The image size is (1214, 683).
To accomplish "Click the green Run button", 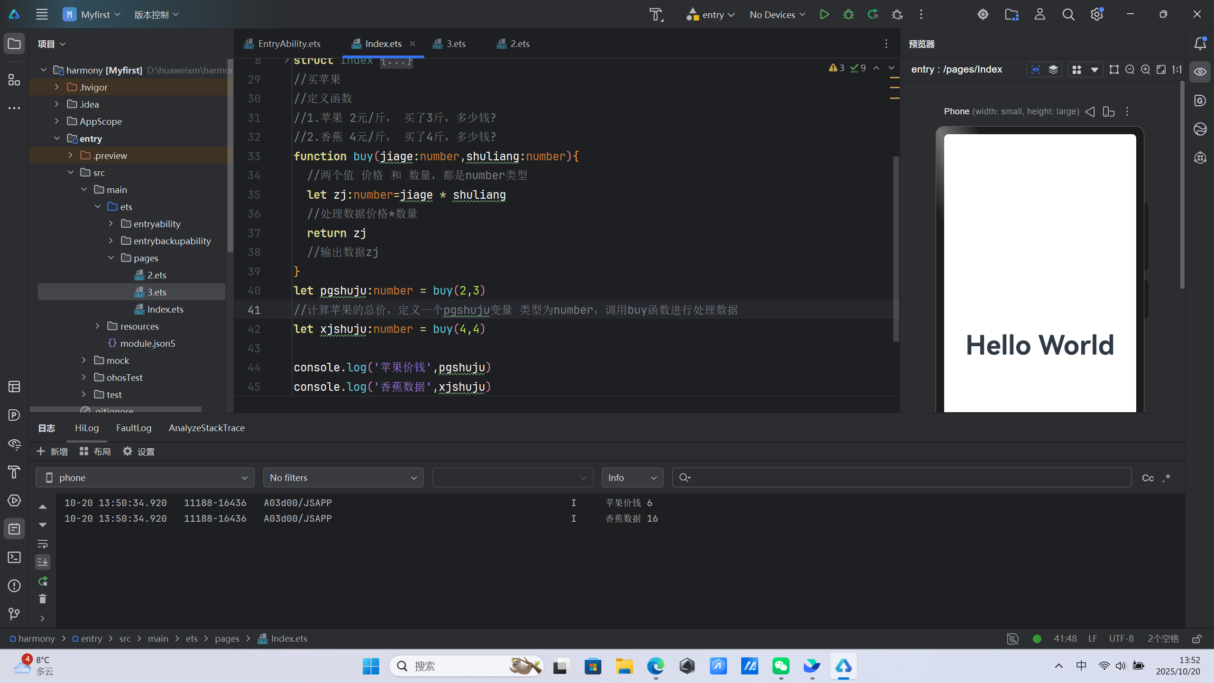I will [x=824, y=14].
